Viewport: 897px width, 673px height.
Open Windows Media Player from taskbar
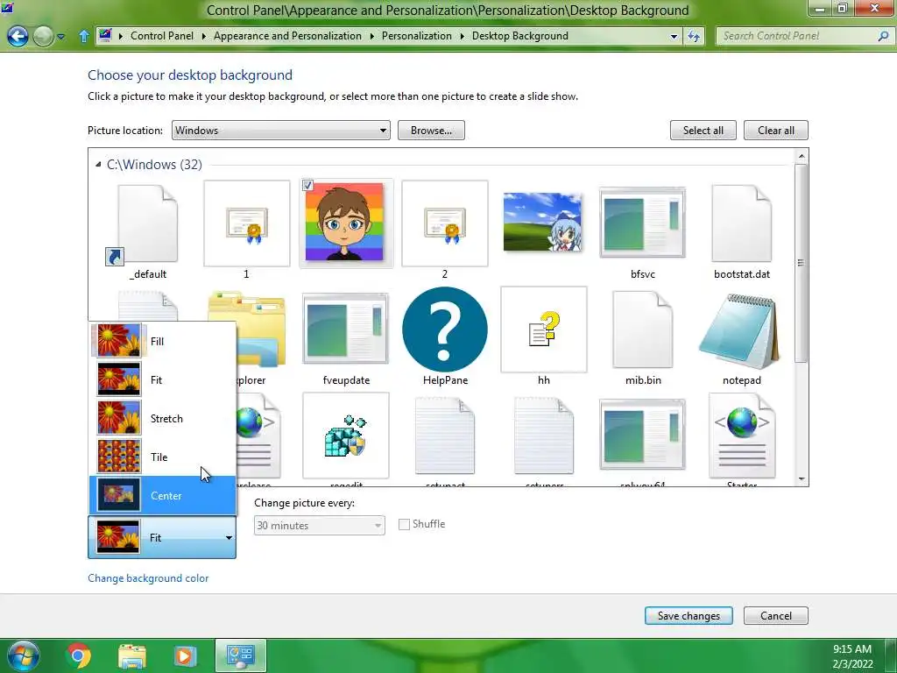[185, 656]
